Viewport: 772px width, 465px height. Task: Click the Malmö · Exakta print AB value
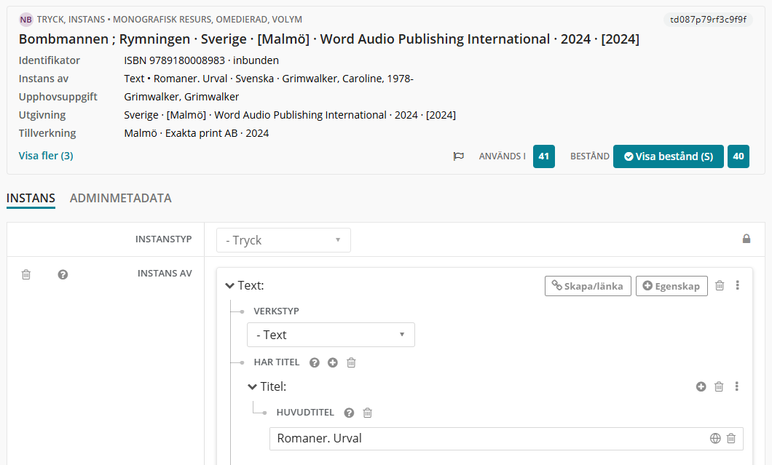(197, 133)
